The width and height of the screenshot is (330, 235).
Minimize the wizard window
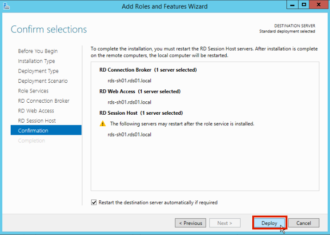pyautogui.click(x=293, y=5)
